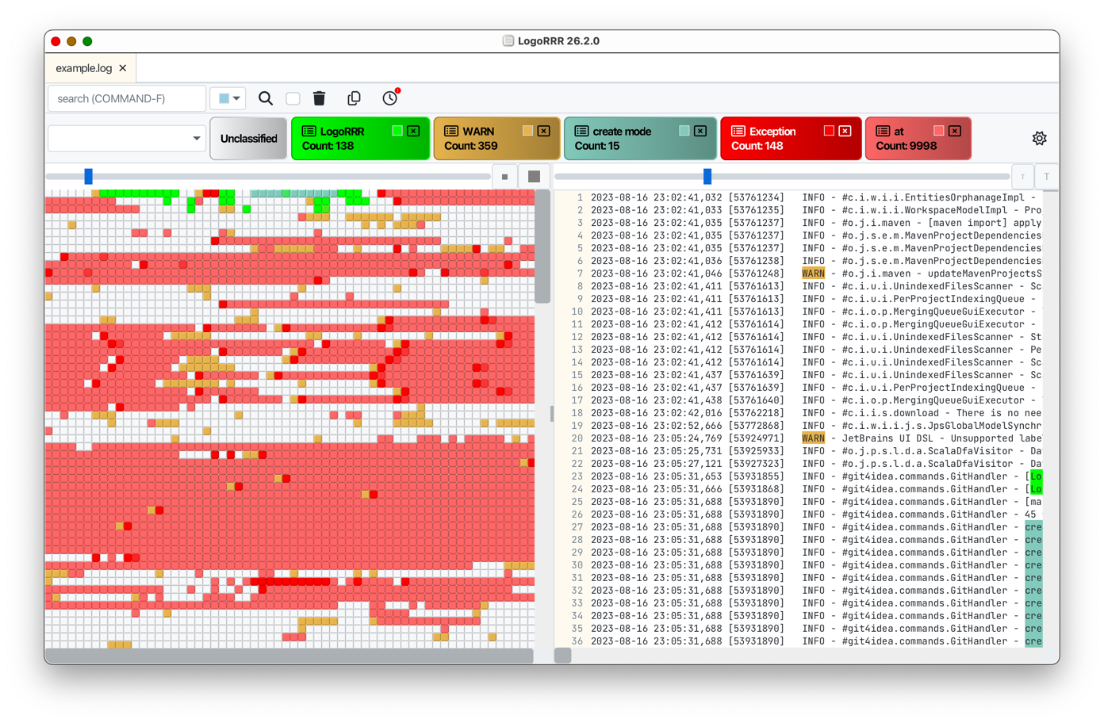Viewport: 1104px width, 723px height.
Task: Click the list icon on 'at' filter
Action: [883, 131]
